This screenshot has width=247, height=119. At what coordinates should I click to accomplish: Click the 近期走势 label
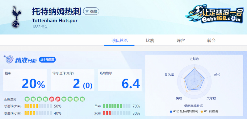point(10,99)
